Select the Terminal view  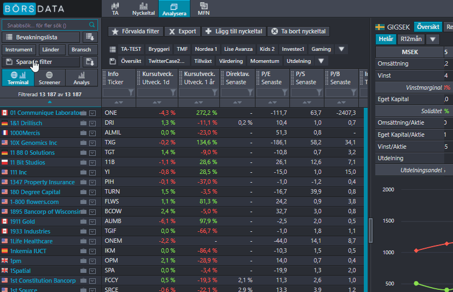18,78
